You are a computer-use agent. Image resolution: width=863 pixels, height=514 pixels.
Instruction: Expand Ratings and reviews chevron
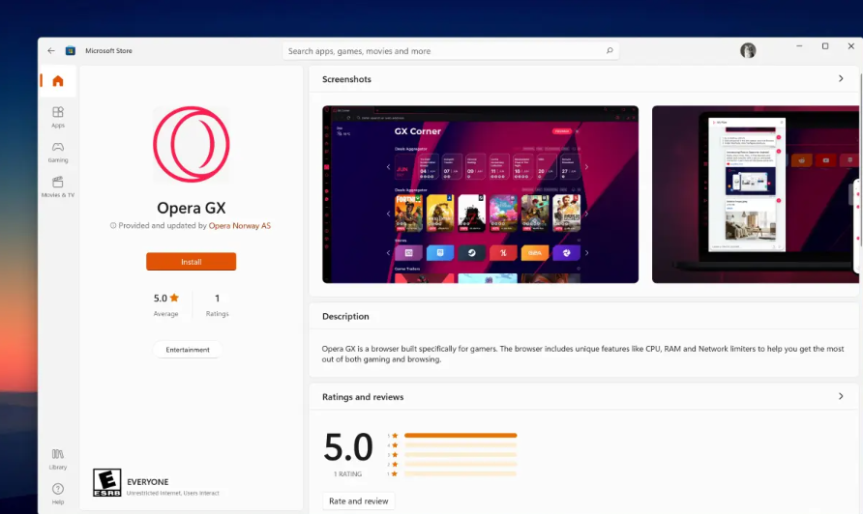coord(841,396)
